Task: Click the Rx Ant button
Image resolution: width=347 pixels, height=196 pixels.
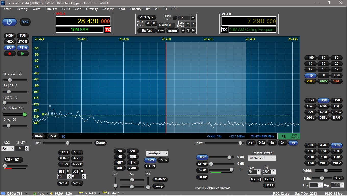Action: pos(147,31)
